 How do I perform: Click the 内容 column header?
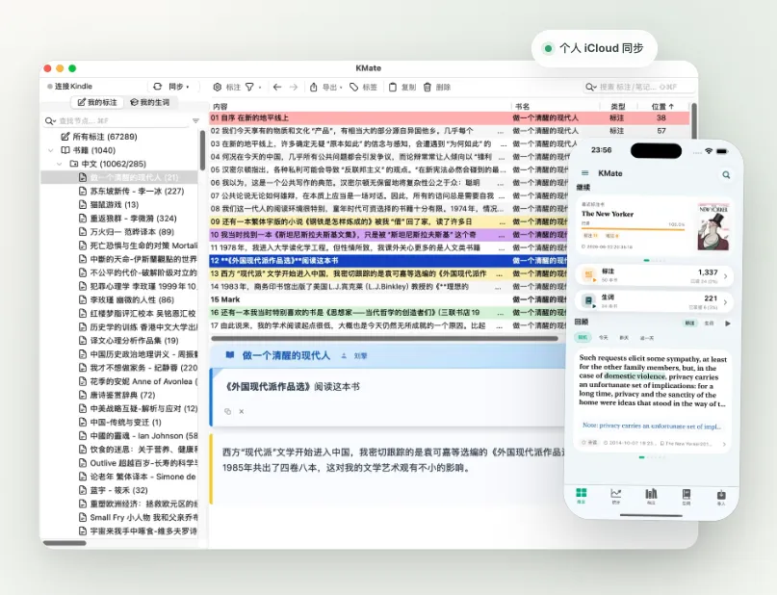pos(220,107)
